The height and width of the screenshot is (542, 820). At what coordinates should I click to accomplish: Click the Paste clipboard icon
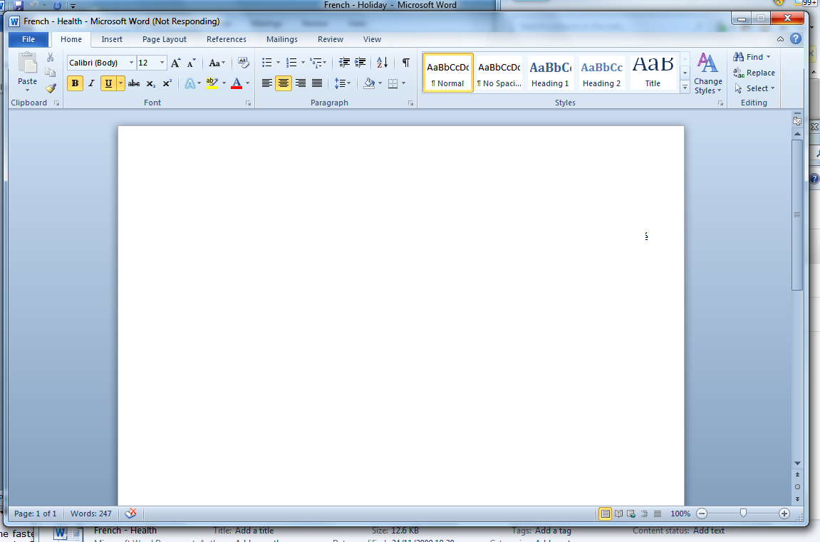[27, 63]
